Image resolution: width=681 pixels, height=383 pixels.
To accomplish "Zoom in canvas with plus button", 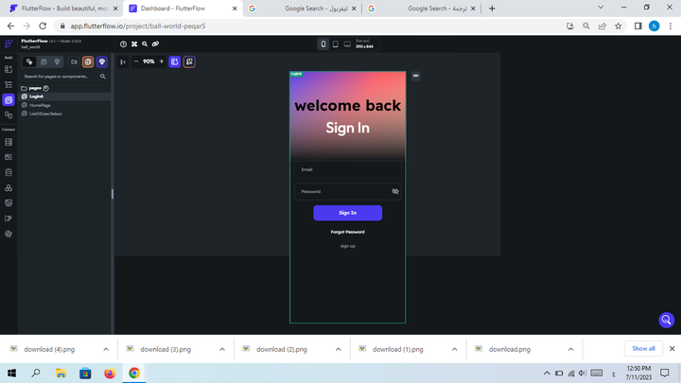I will pos(161,61).
